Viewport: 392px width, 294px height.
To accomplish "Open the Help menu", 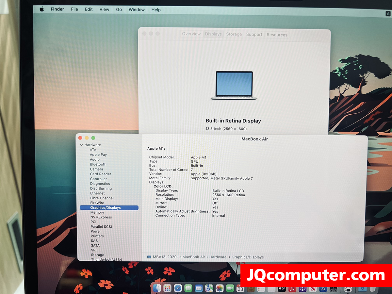I will coord(156,10).
